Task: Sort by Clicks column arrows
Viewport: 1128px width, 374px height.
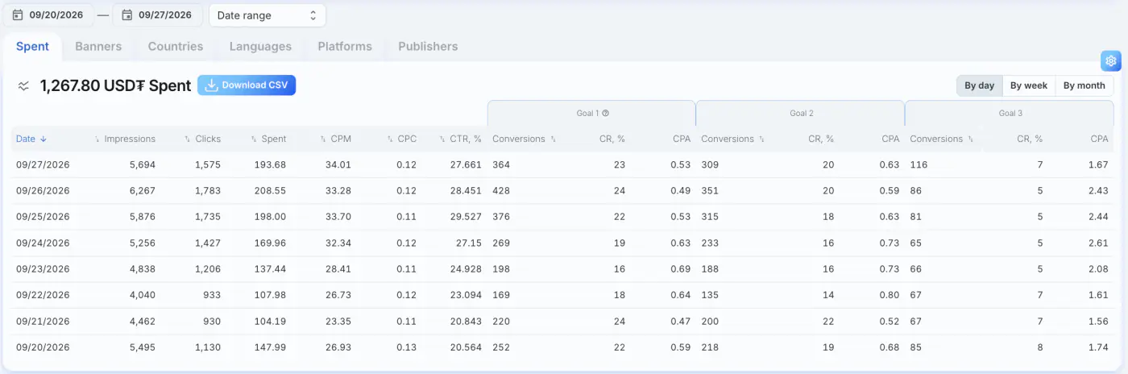Action: tap(188, 139)
